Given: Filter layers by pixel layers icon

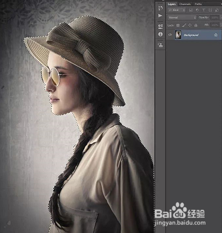Looking at the screenshot, I should (x=191, y=10).
